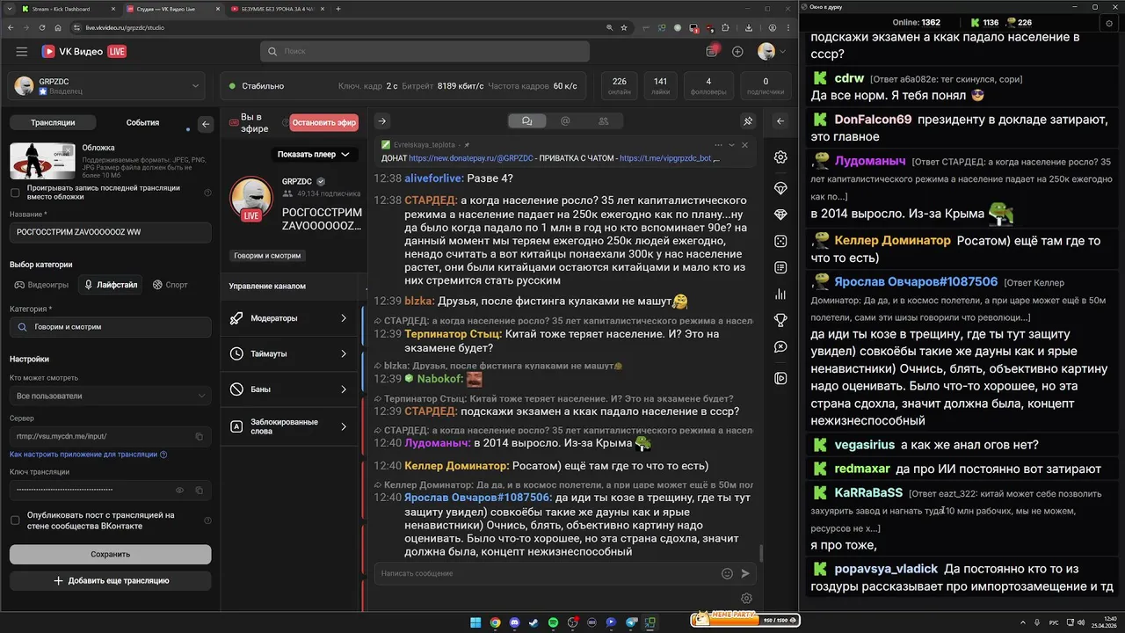The height and width of the screenshot is (633, 1125).
Task: Collapse the pinned message with the chevron
Action: pyautogui.click(x=731, y=145)
